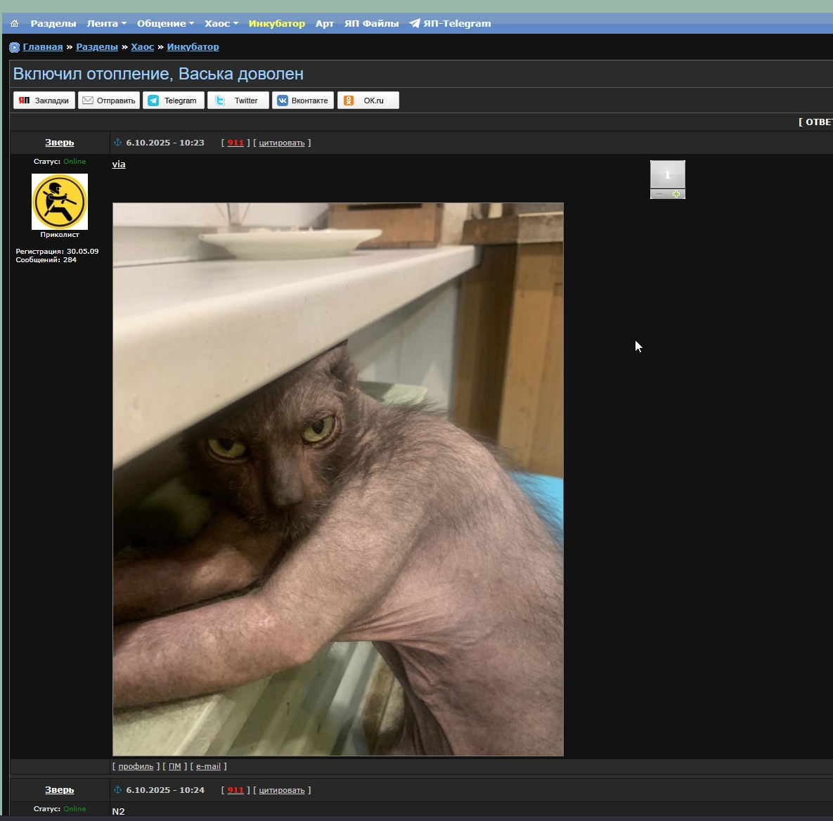
Task: Expand the Хаос dropdown in the top bar
Action: tap(221, 24)
